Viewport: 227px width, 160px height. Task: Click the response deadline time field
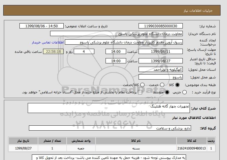(x=116, y=51)
